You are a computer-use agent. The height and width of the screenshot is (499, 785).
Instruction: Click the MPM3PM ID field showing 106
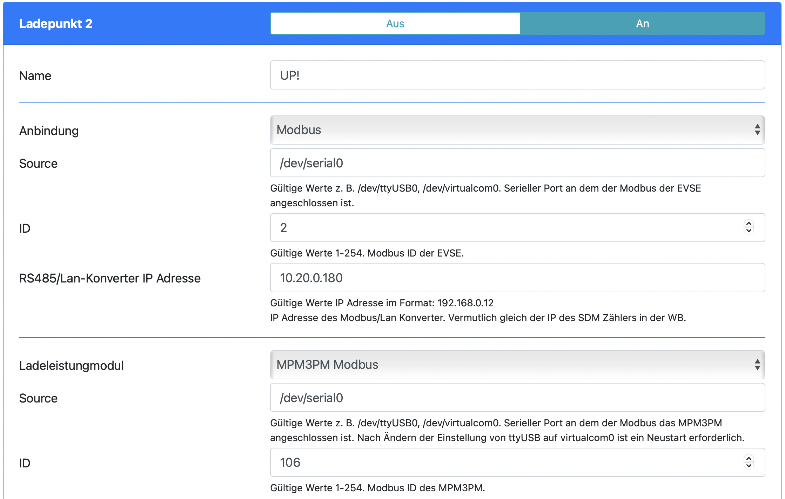(505, 463)
